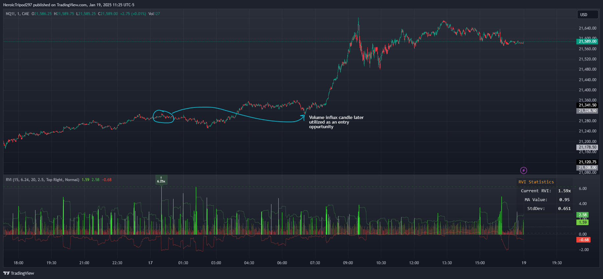Click the 21,328.50 price axis label

(x=587, y=111)
